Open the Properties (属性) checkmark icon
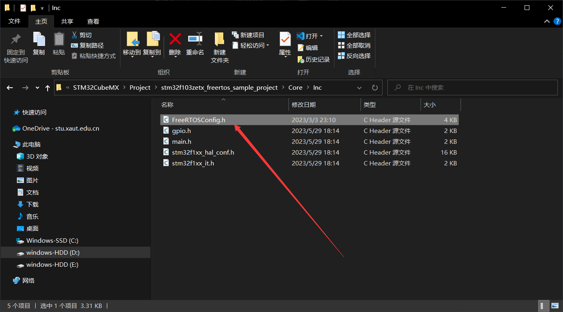The image size is (563, 312). 285,39
